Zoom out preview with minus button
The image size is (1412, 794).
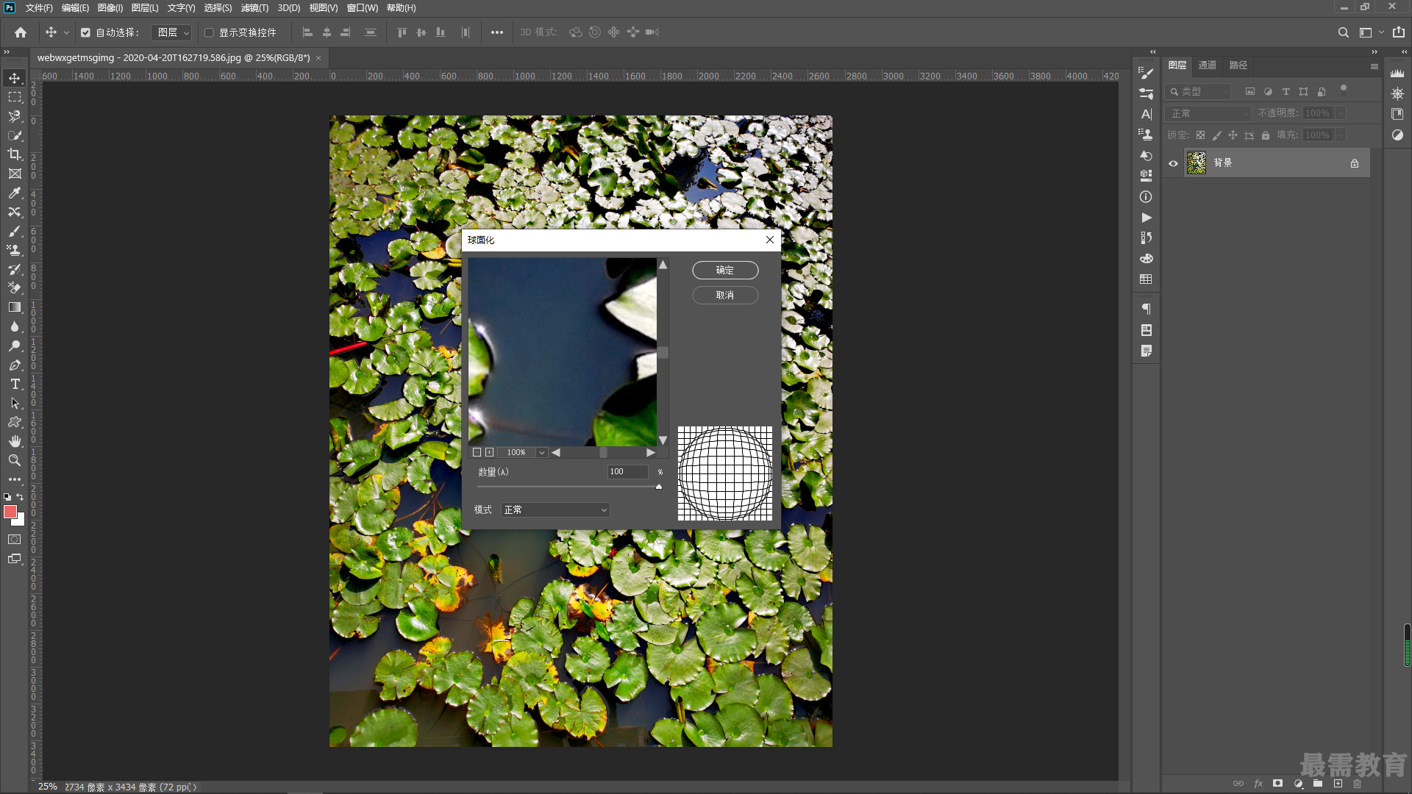[x=477, y=452]
